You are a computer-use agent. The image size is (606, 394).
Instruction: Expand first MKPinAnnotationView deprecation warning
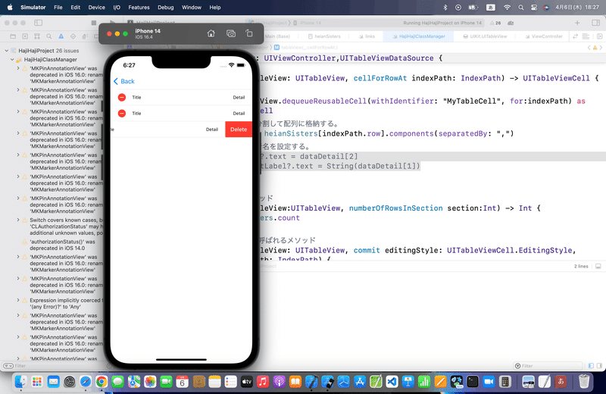coord(17,68)
